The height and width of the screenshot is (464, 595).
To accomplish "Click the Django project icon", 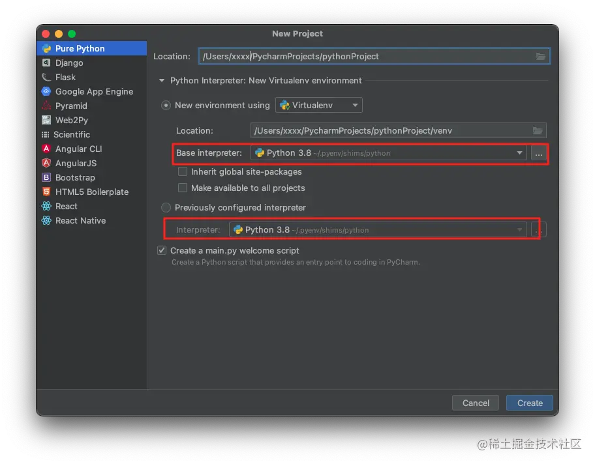I will pyautogui.click(x=46, y=63).
